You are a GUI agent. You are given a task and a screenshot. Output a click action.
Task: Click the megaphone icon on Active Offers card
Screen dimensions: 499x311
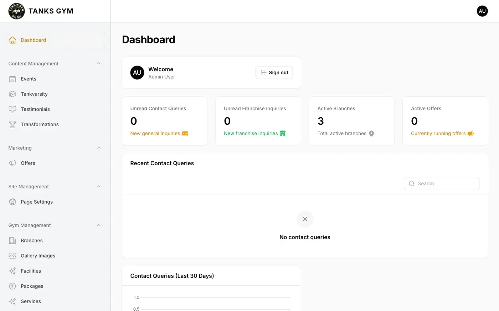tap(470, 134)
